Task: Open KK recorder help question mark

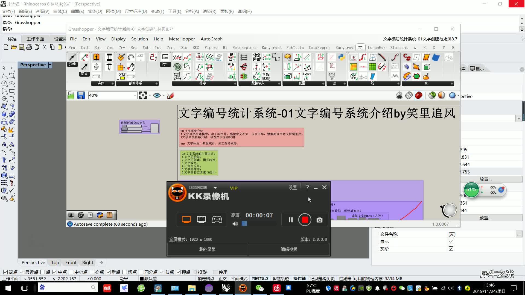Action: [x=307, y=187]
